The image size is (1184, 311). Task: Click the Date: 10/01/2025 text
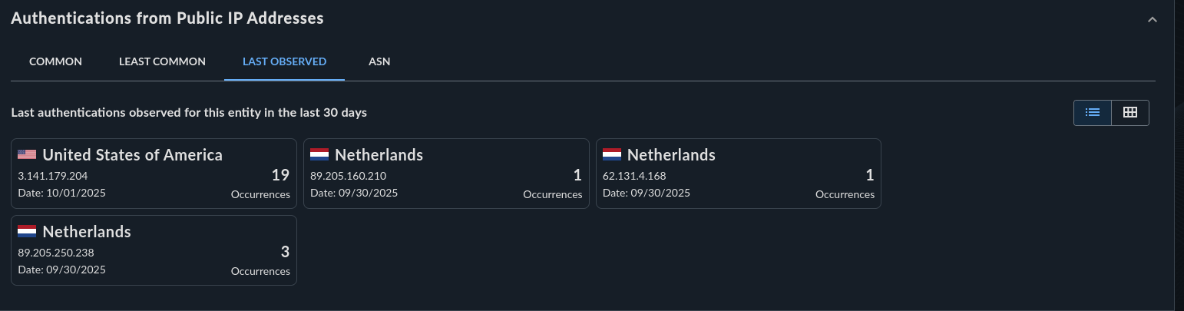(61, 193)
